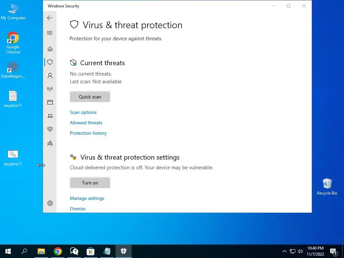This screenshot has width=344, height=258.
Task: Click 'Last scan: Not available' text
Action: (x=96, y=82)
